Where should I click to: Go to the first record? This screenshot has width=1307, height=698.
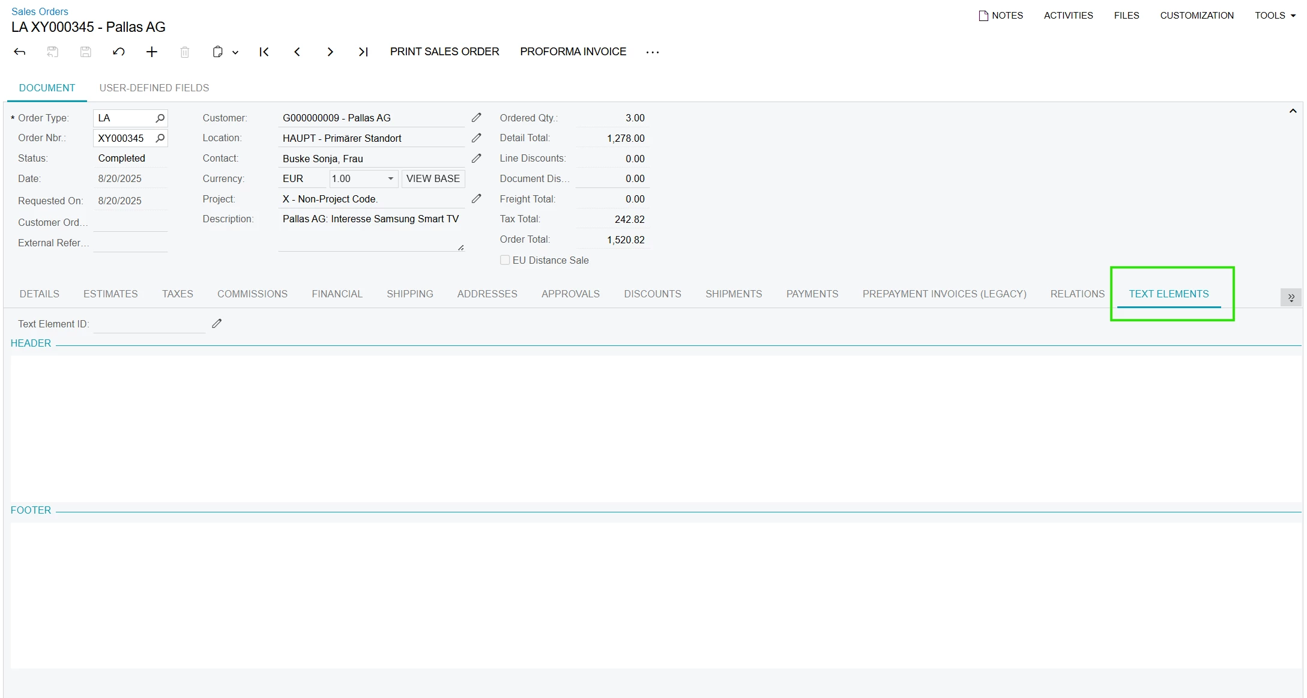[264, 52]
